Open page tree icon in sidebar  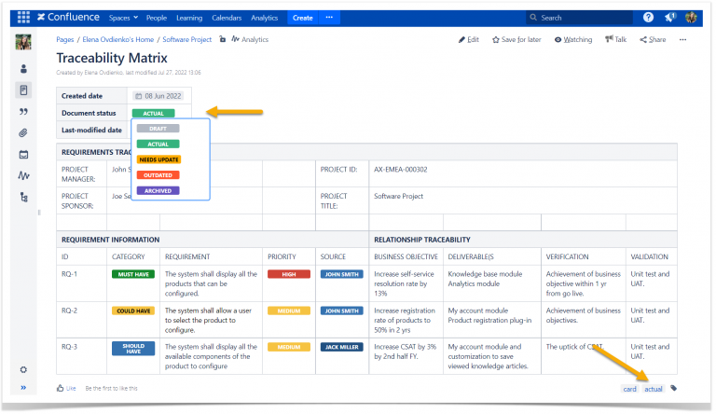click(x=23, y=197)
